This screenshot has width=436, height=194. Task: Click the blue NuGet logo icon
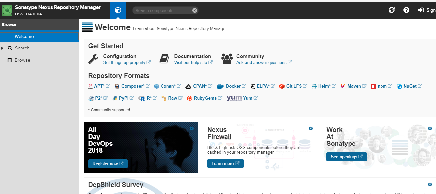[x=400, y=86]
